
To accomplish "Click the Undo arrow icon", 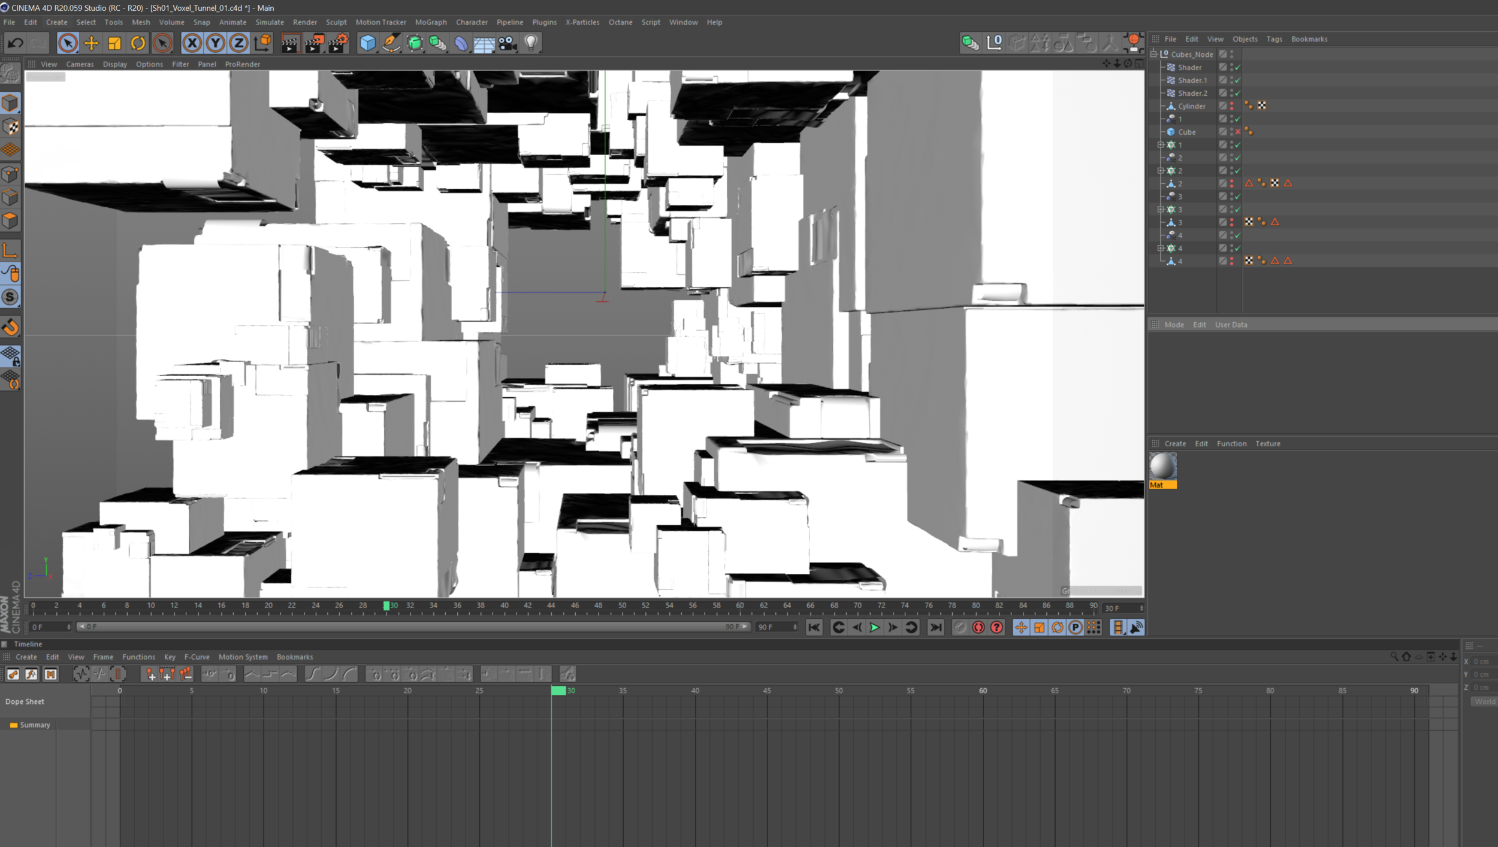I will [x=16, y=43].
